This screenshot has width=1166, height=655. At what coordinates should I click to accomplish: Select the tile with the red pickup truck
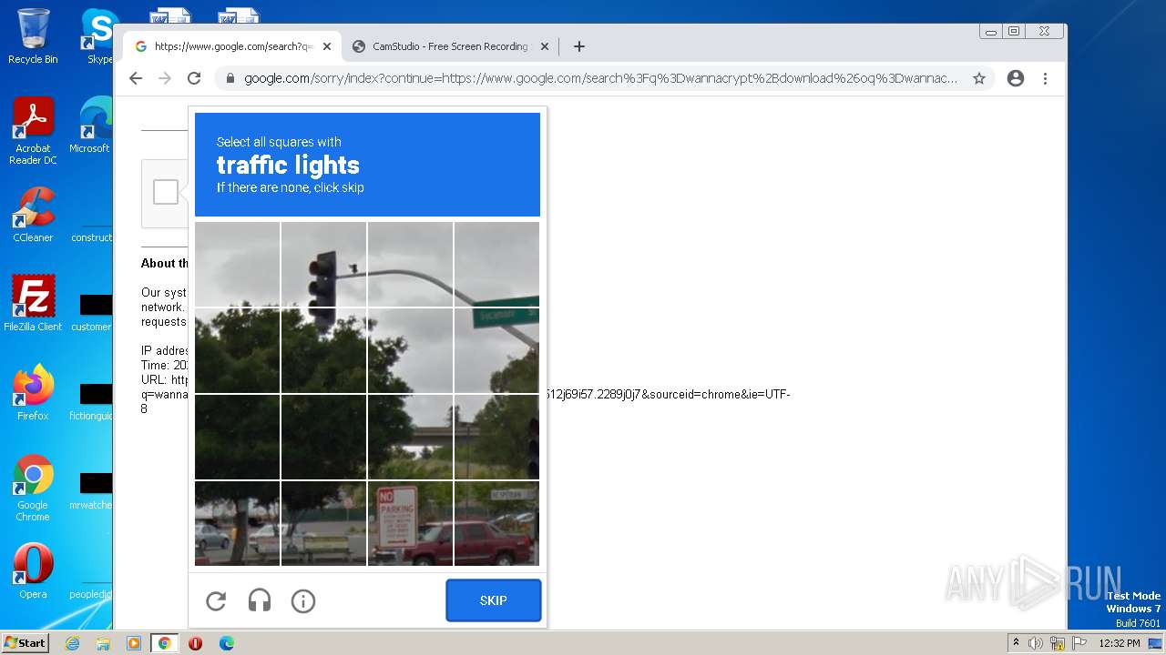pyautogui.click(x=496, y=523)
